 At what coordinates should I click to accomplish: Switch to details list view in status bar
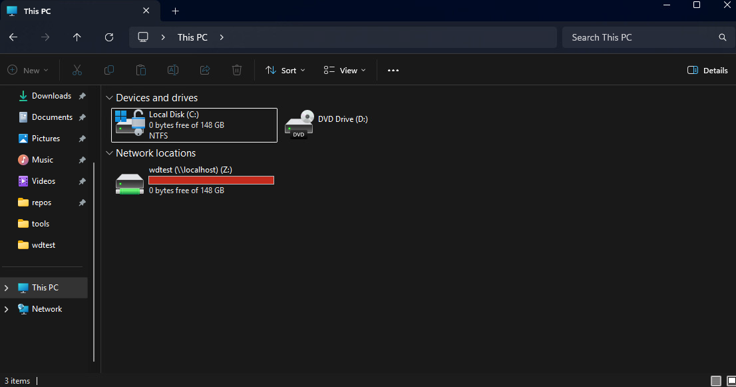coord(715,381)
